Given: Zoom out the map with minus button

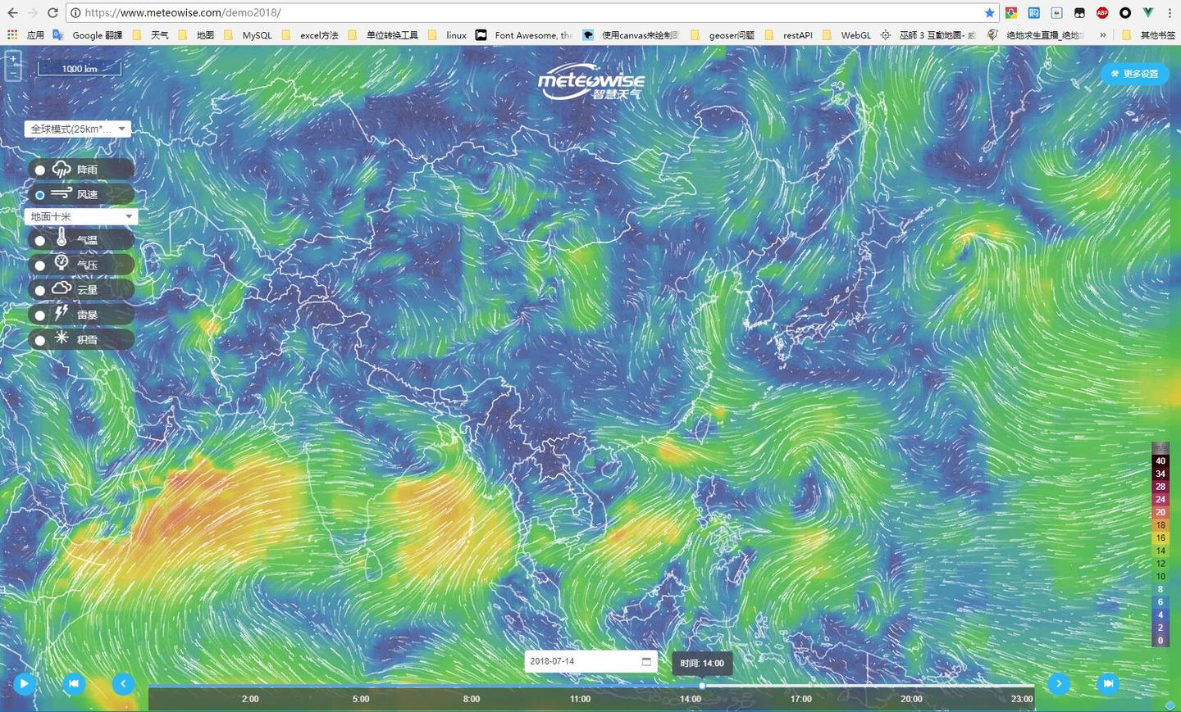Looking at the screenshot, I should (13, 74).
